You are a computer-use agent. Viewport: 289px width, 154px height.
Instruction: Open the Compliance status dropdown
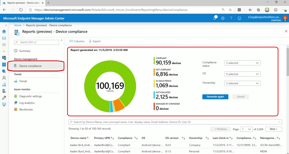[x=242, y=63]
